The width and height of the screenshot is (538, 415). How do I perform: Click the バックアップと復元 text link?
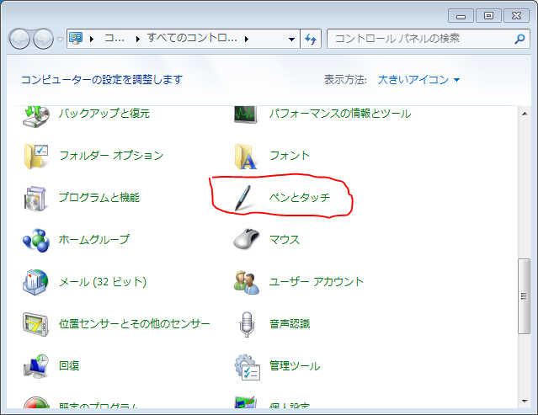coord(104,114)
